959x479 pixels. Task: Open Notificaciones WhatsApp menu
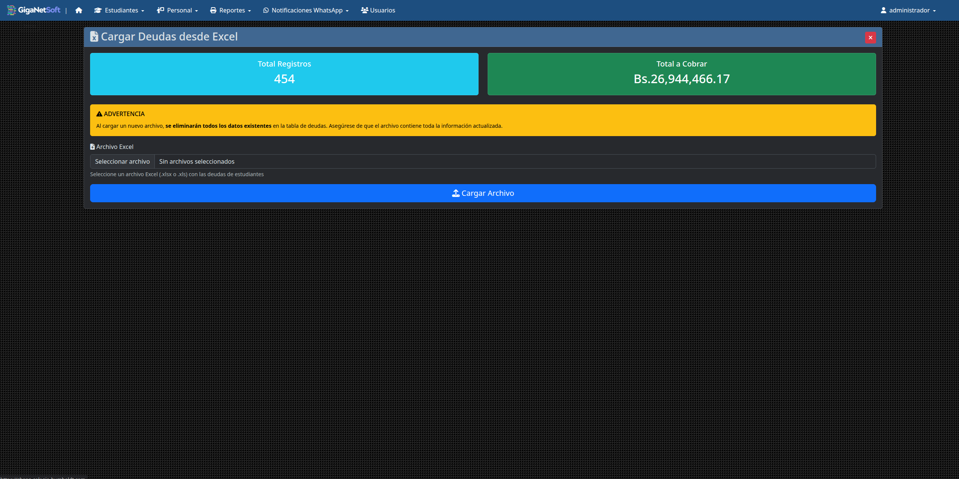pyautogui.click(x=307, y=10)
